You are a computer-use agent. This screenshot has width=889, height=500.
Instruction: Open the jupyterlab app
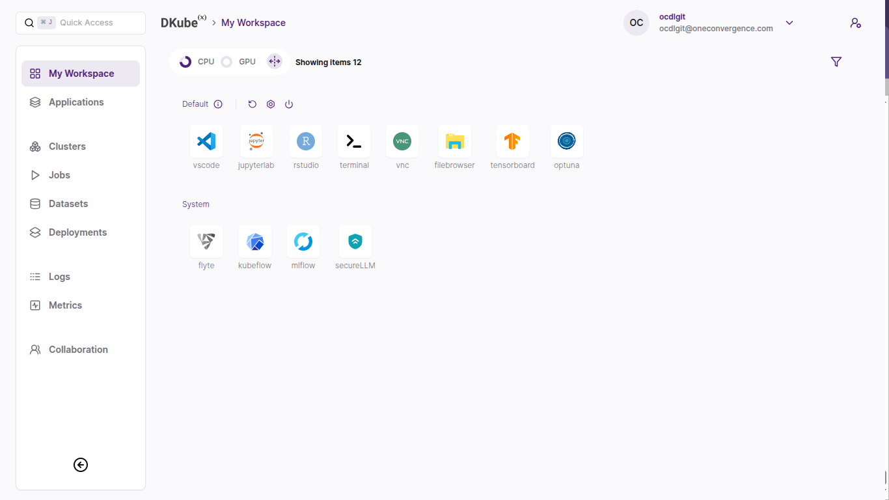[x=256, y=141]
